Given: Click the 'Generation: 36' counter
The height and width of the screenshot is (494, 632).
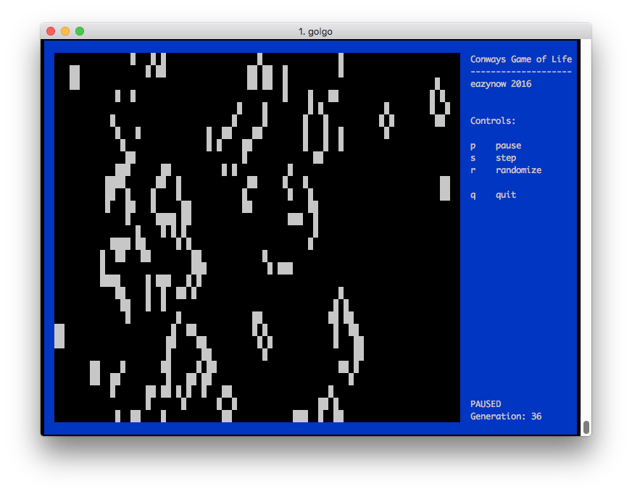Looking at the screenshot, I should (x=506, y=416).
